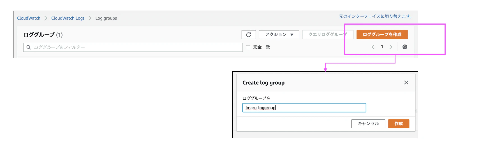This screenshot has height=150, width=495.
Task: Go to next page of log groups
Action: 391,47
